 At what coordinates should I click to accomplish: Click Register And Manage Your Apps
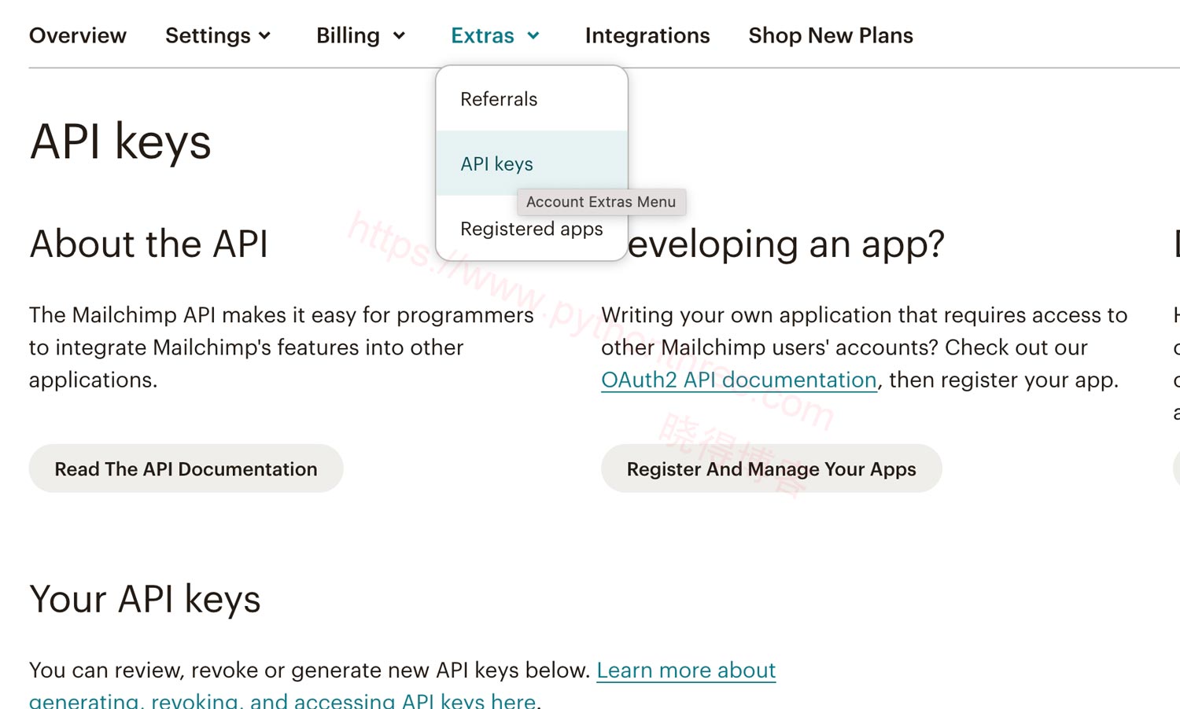(772, 468)
